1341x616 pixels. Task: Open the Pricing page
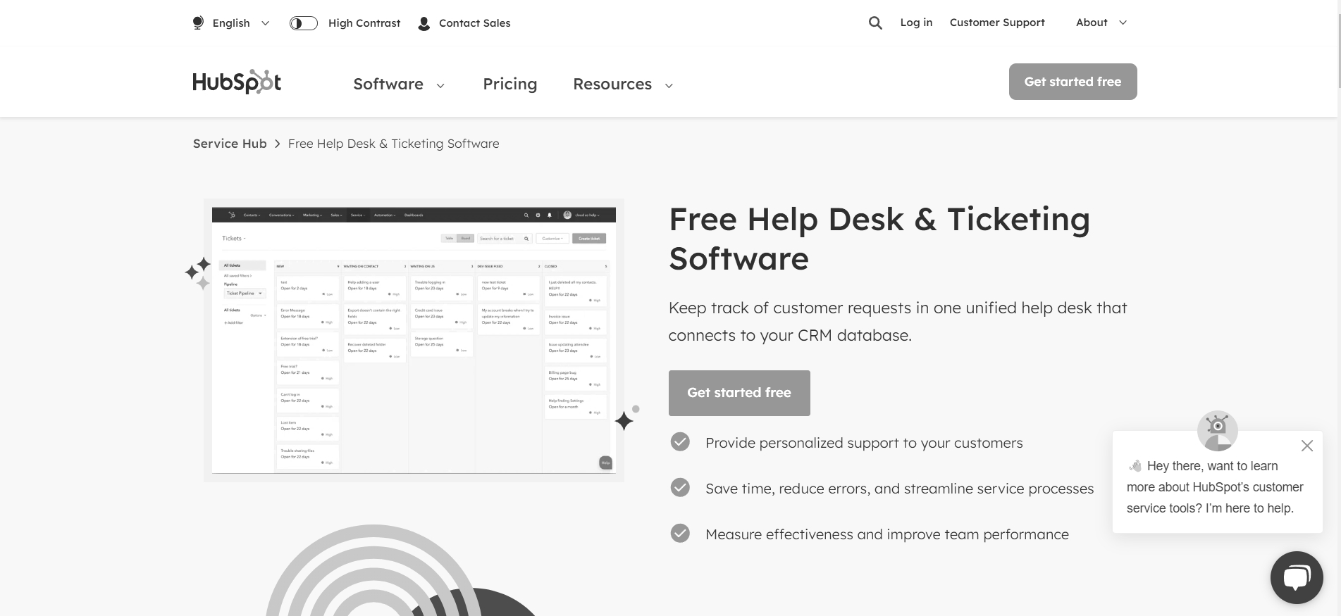[509, 84]
